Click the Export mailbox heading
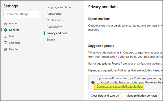This screenshot has width=163, height=101. click(x=99, y=19)
